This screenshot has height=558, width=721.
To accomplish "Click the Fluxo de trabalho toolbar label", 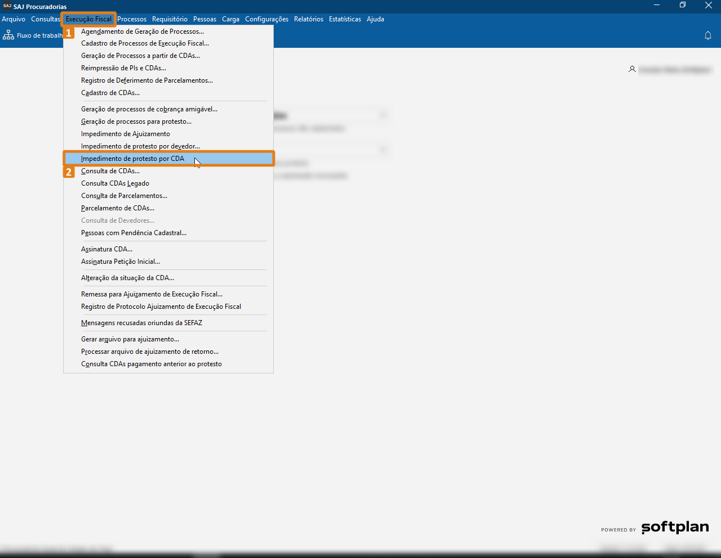I will pyautogui.click(x=39, y=35).
